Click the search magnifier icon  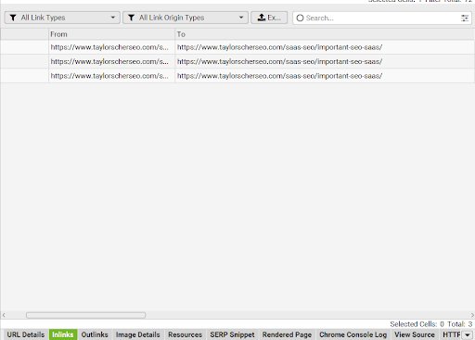click(x=300, y=18)
